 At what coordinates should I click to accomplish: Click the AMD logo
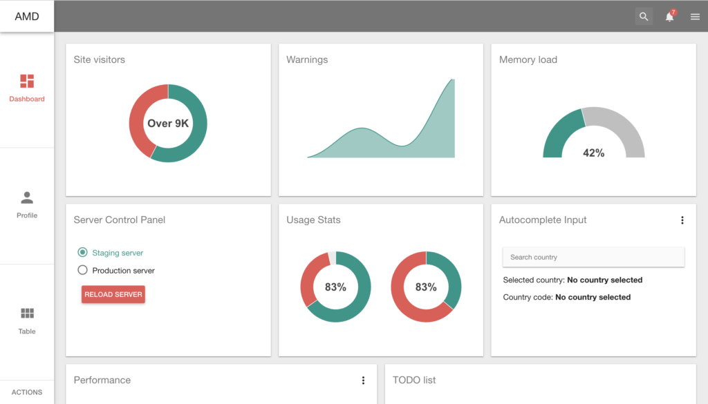[x=27, y=17]
